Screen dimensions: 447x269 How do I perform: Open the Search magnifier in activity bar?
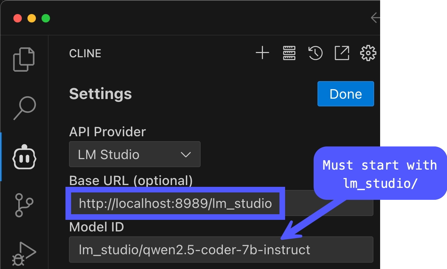[x=25, y=108]
